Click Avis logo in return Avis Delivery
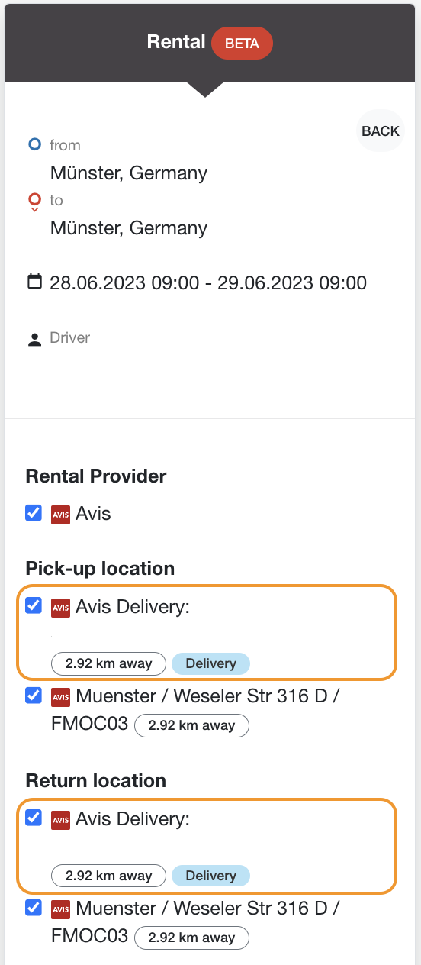The width and height of the screenshot is (421, 965). pyautogui.click(x=60, y=820)
